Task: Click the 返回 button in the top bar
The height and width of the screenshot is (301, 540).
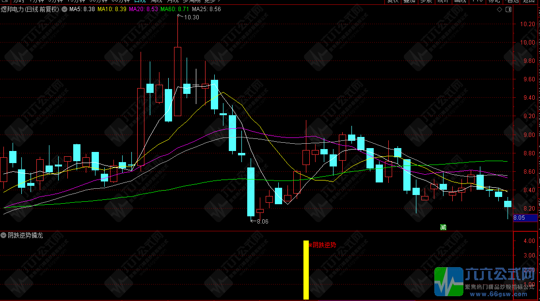Action: 529,1
